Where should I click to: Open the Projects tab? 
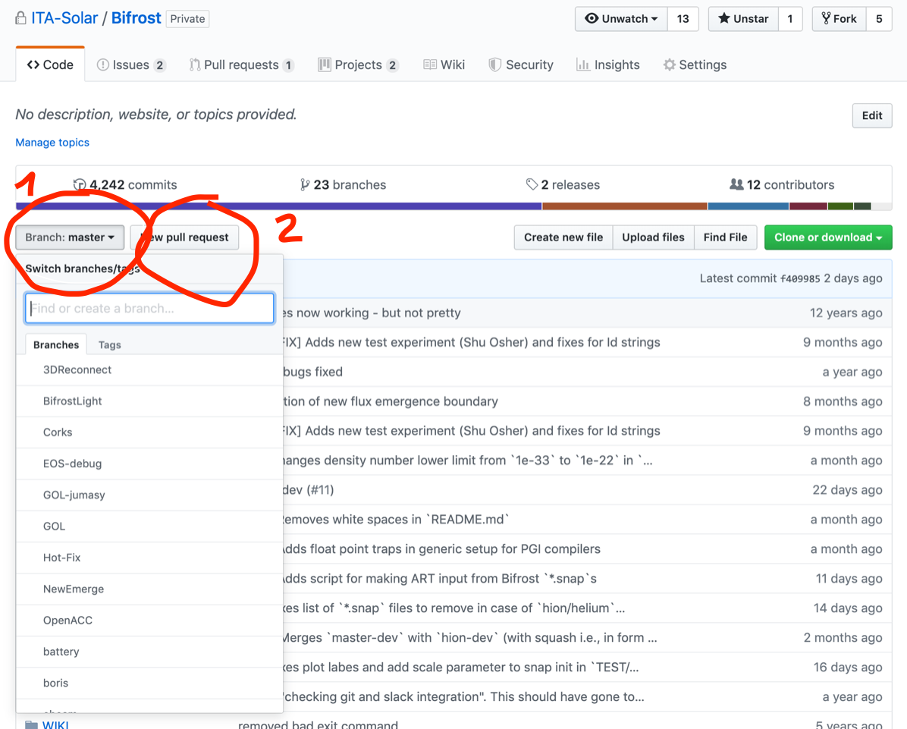click(358, 64)
